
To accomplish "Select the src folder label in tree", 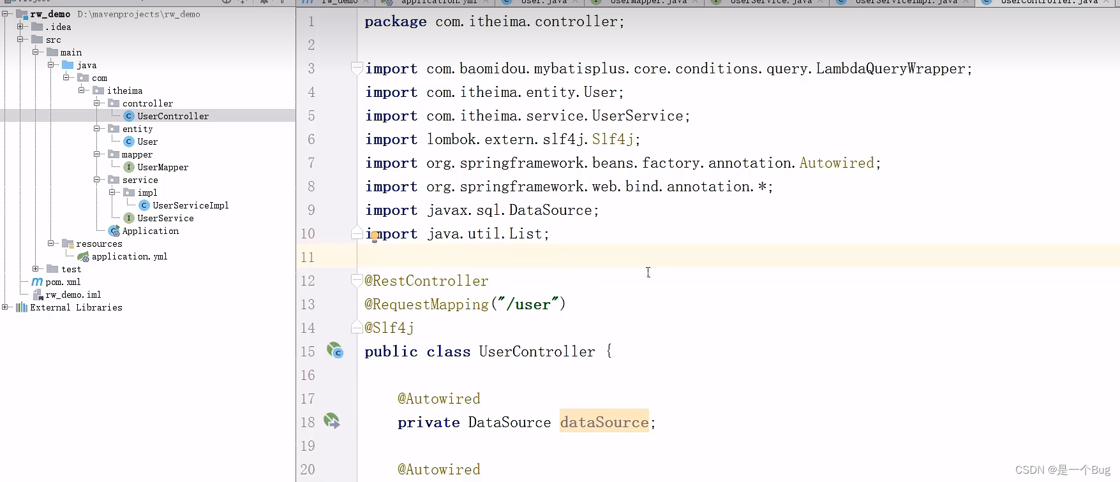I will (x=54, y=40).
